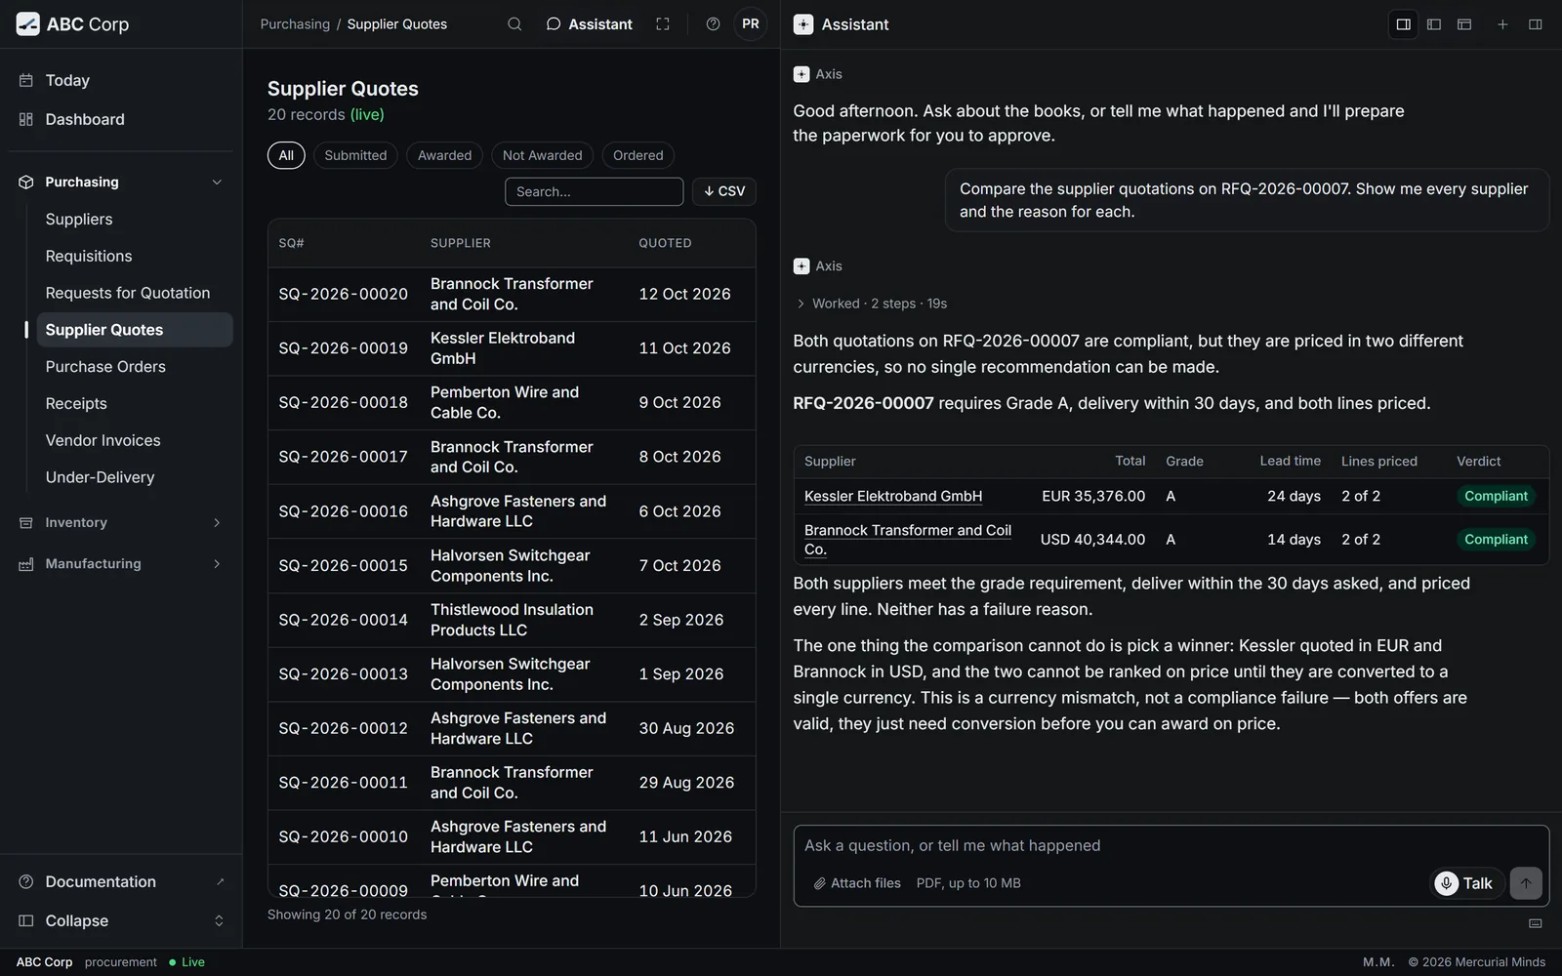
Task: Close assistant panel with sidebar icon
Action: pos(1536,24)
